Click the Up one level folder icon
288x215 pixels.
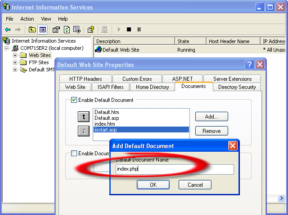click(32, 30)
